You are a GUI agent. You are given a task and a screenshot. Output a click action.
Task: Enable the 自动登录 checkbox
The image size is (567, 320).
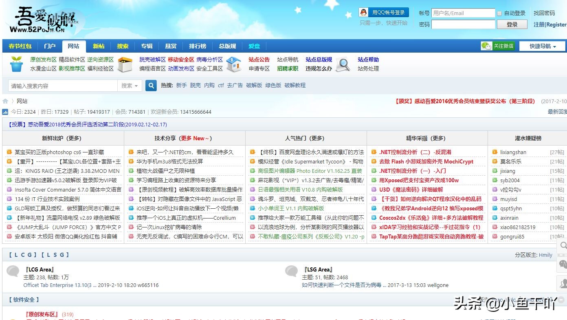pos(499,13)
